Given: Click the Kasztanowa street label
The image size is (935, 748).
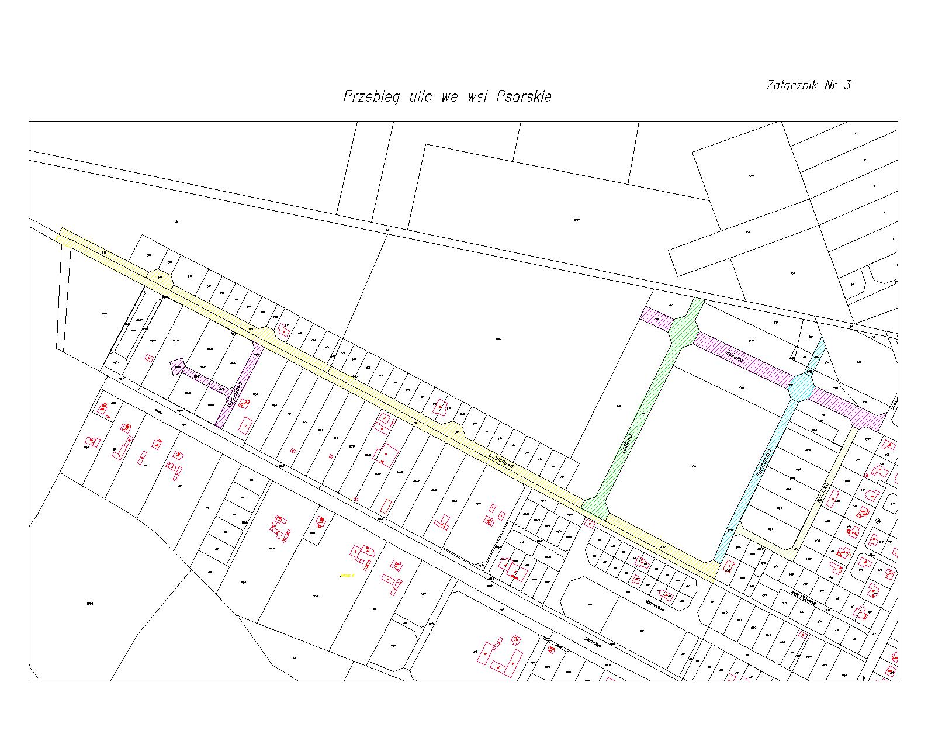Looking at the screenshot, I should coord(766,464).
